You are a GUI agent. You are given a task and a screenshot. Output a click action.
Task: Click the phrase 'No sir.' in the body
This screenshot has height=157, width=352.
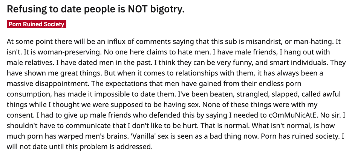(331, 115)
